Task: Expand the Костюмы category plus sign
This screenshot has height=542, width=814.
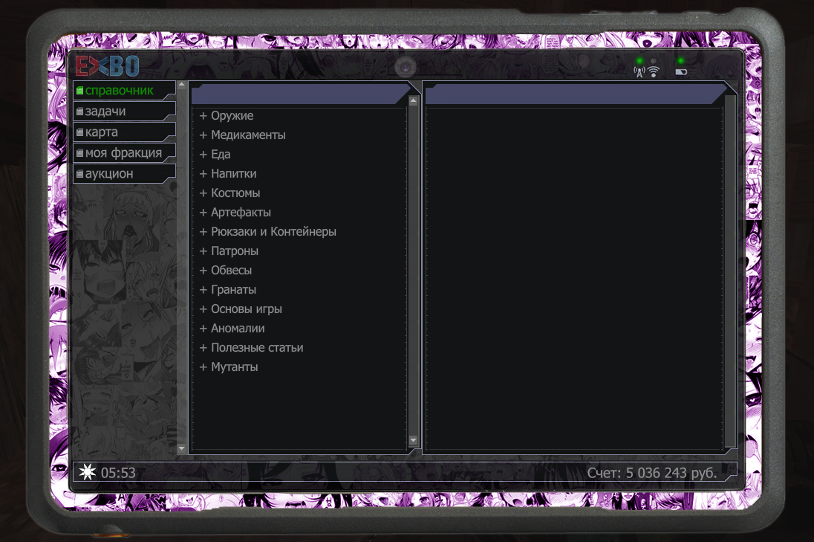Action: click(203, 193)
